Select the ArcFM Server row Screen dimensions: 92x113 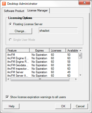(42, 72)
